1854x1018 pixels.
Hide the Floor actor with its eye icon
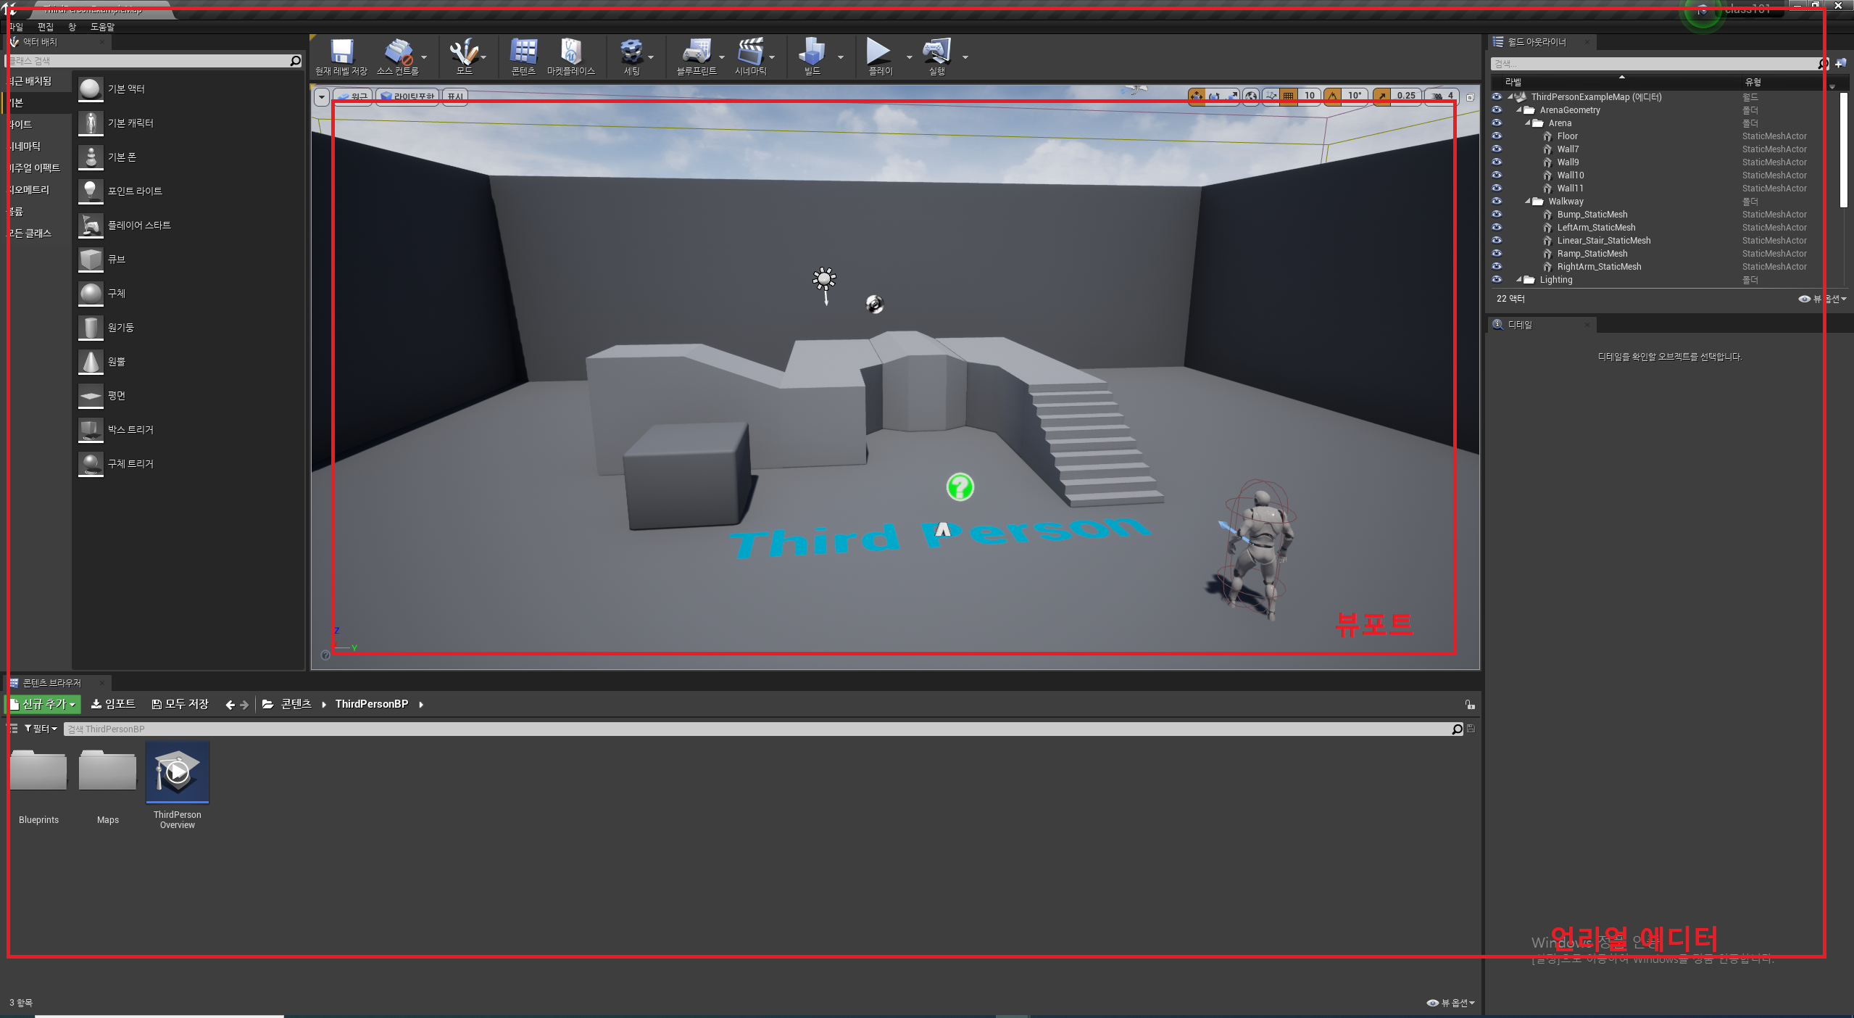coord(1497,136)
